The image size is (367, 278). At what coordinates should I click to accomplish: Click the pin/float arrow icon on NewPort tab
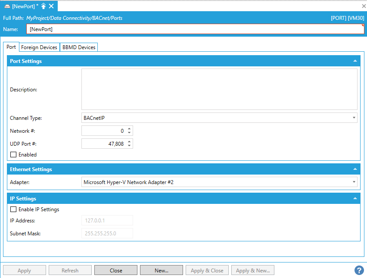[44, 6]
